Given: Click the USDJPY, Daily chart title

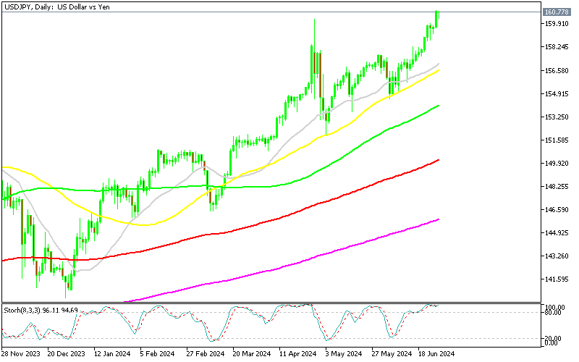Looking at the screenshot, I should [57, 7].
